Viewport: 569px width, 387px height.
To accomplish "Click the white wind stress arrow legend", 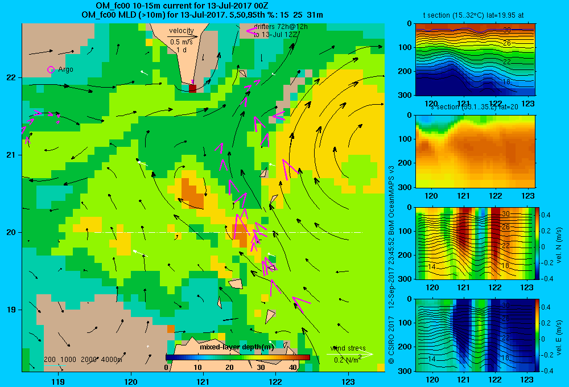I will click(349, 354).
